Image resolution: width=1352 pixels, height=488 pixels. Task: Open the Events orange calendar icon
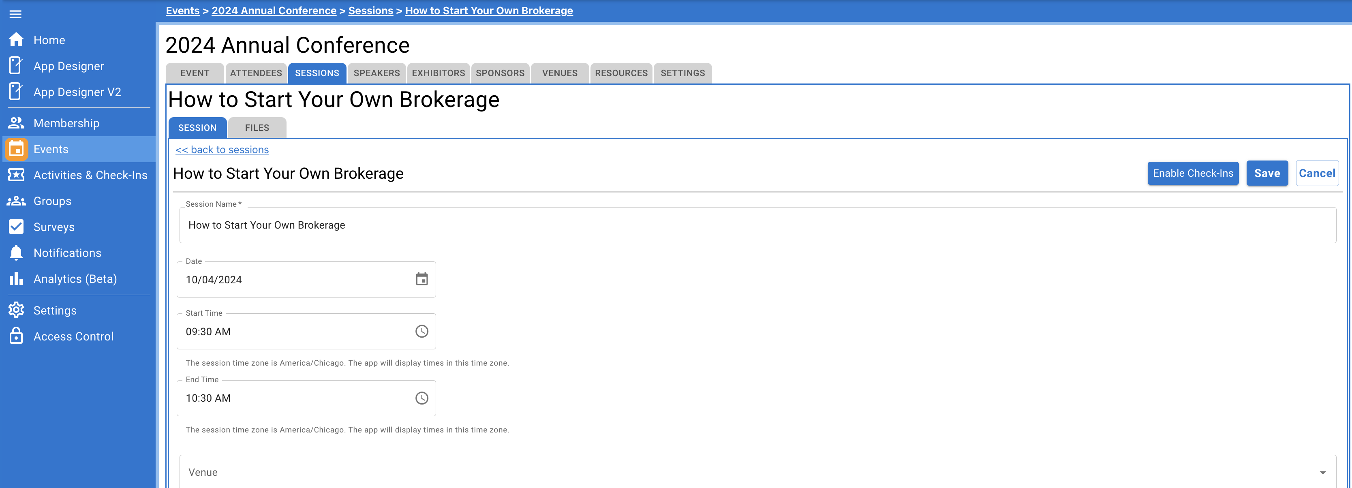(16, 149)
